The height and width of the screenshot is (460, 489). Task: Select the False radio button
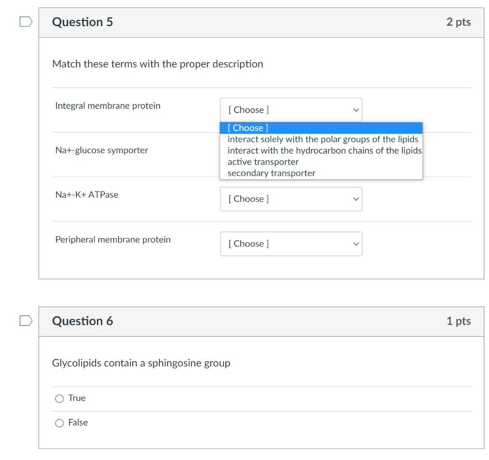[x=60, y=423]
